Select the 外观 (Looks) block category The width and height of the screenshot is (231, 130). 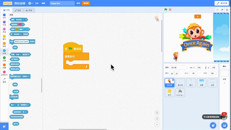click(4, 23)
